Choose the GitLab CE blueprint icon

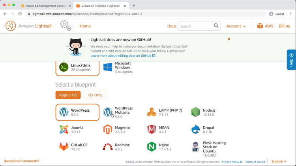64,147
